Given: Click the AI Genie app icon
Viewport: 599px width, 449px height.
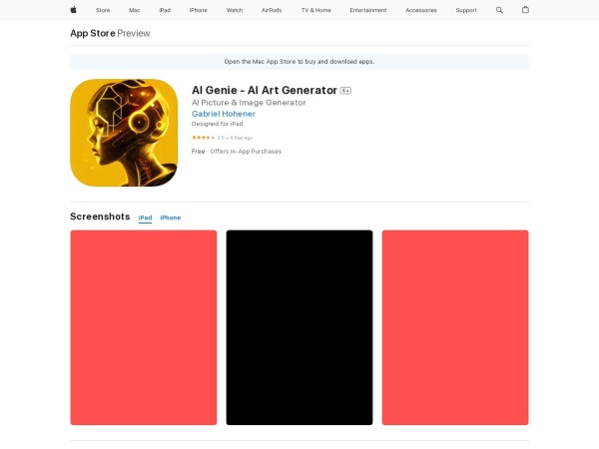Looking at the screenshot, I should 124,133.
